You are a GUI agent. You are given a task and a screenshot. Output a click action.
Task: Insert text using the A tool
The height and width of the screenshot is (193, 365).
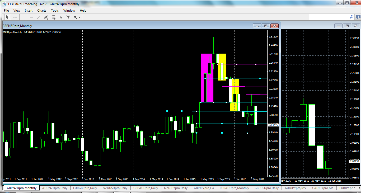[60, 17]
